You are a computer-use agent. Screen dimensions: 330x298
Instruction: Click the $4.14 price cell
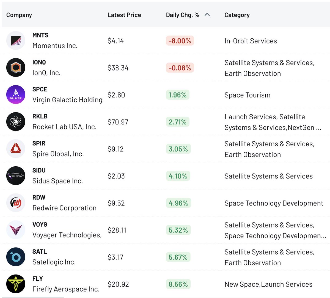coord(116,41)
